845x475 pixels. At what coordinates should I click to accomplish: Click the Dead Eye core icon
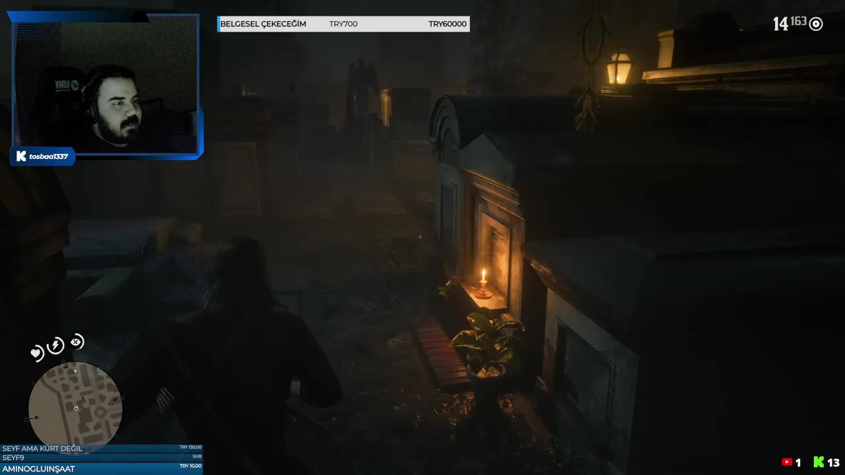click(x=77, y=342)
